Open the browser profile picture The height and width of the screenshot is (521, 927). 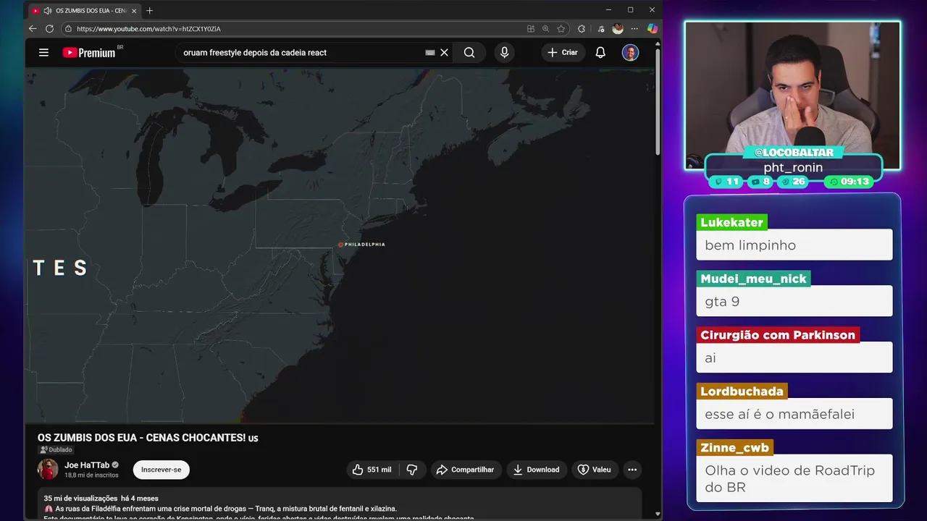(x=618, y=29)
